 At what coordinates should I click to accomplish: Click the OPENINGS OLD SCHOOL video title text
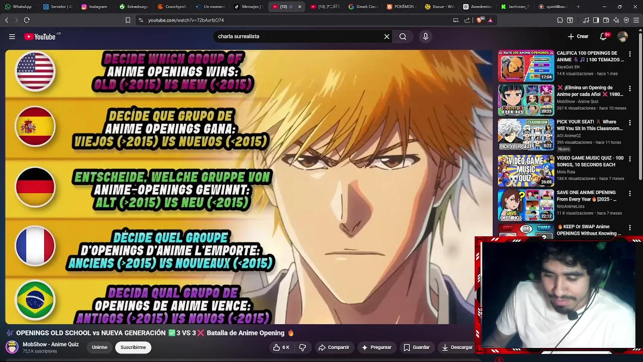click(150, 333)
